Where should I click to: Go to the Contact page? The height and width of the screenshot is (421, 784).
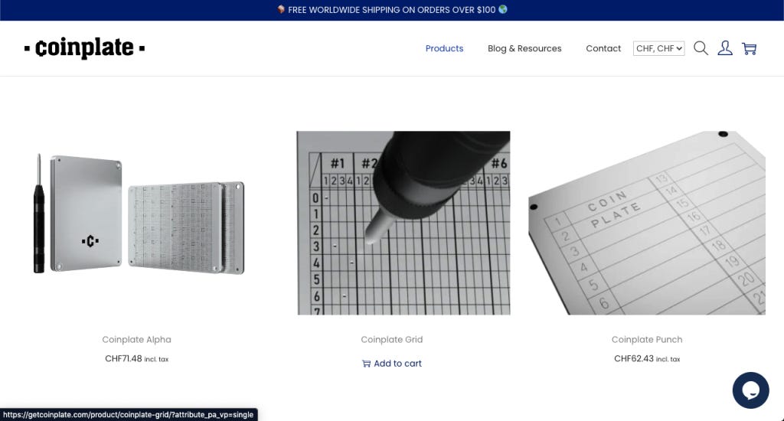(603, 48)
